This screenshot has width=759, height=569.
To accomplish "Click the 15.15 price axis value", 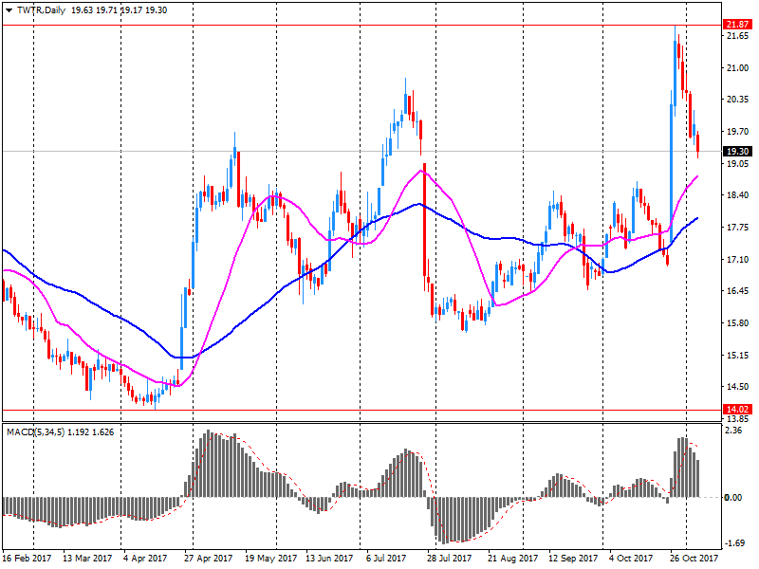I will tap(737, 355).
